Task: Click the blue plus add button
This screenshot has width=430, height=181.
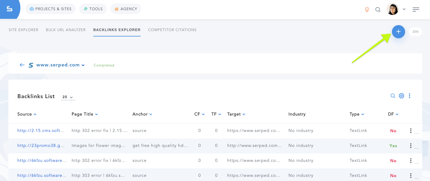Action: (399, 31)
